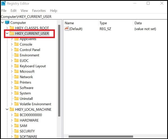Expand the Printers key chevron
This screenshot has height=139, width=168.
pyautogui.click(x=12, y=82)
